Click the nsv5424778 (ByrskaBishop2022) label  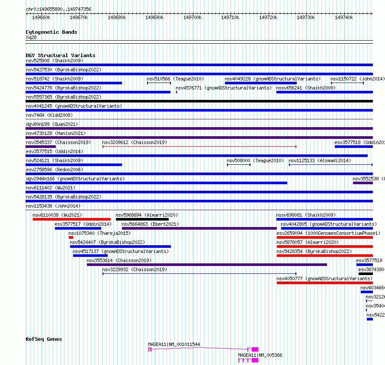pos(64,88)
